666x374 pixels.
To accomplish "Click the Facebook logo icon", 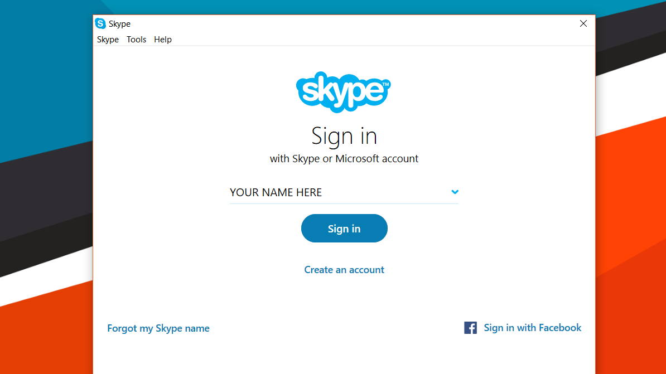I will tap(470, 328).
